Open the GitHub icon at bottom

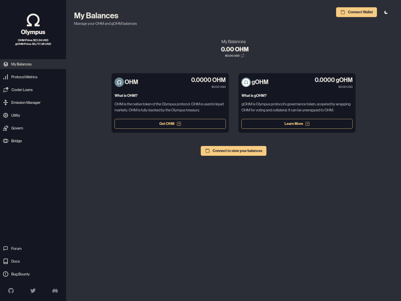[x=11, y=290]
